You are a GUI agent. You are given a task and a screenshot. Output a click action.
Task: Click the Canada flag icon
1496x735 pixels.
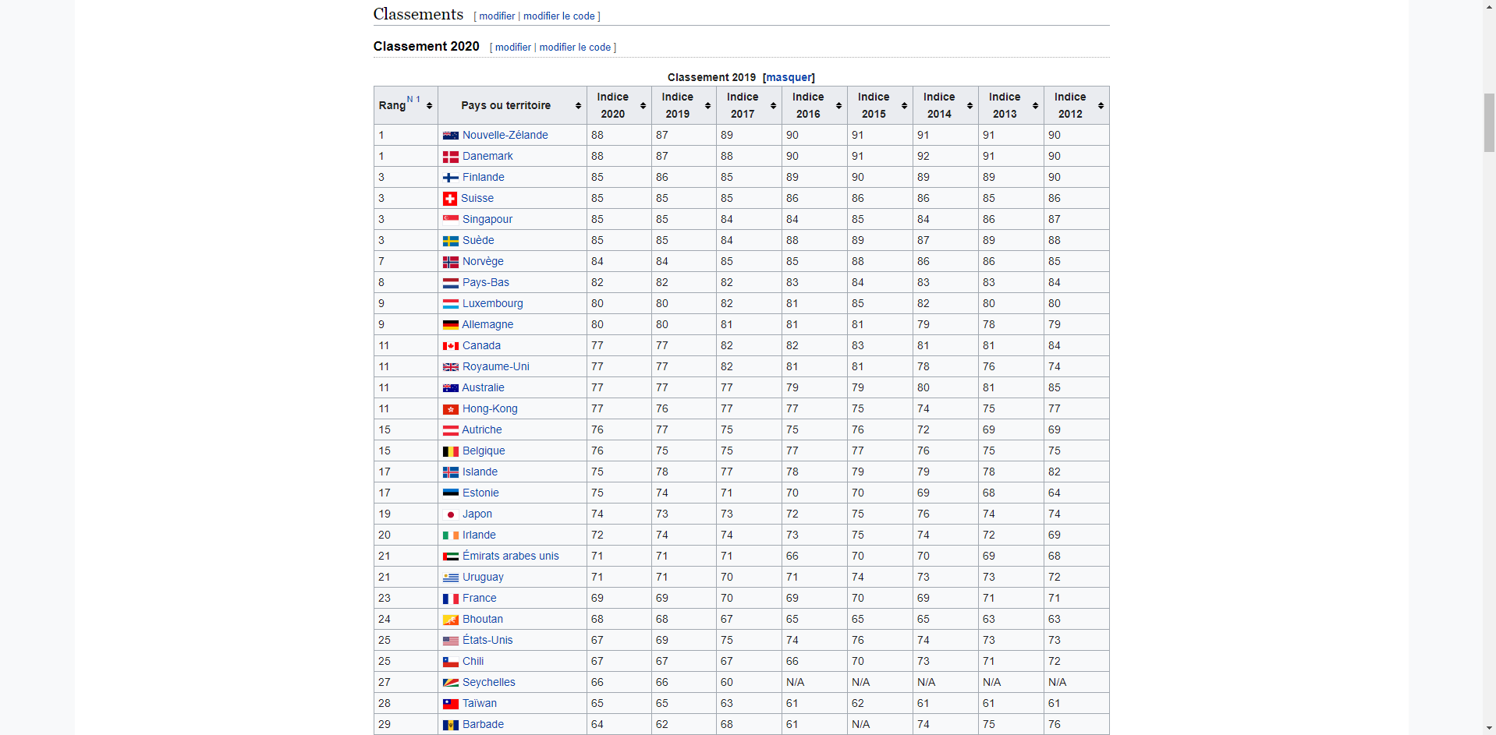pos(450,346)
